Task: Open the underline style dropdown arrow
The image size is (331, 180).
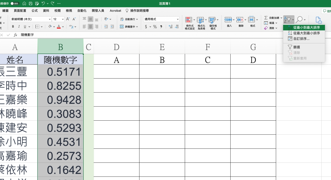Action: (30, 27)
